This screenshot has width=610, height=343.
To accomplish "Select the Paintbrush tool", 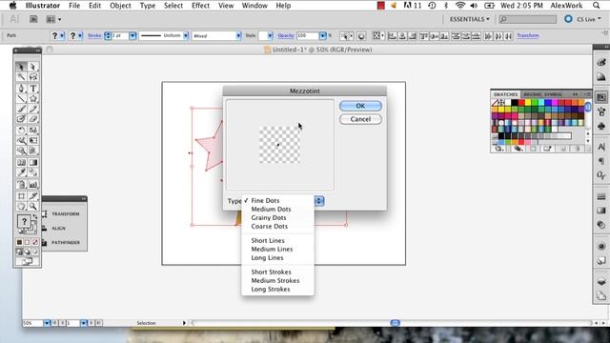I will click(x=21, y=109).
